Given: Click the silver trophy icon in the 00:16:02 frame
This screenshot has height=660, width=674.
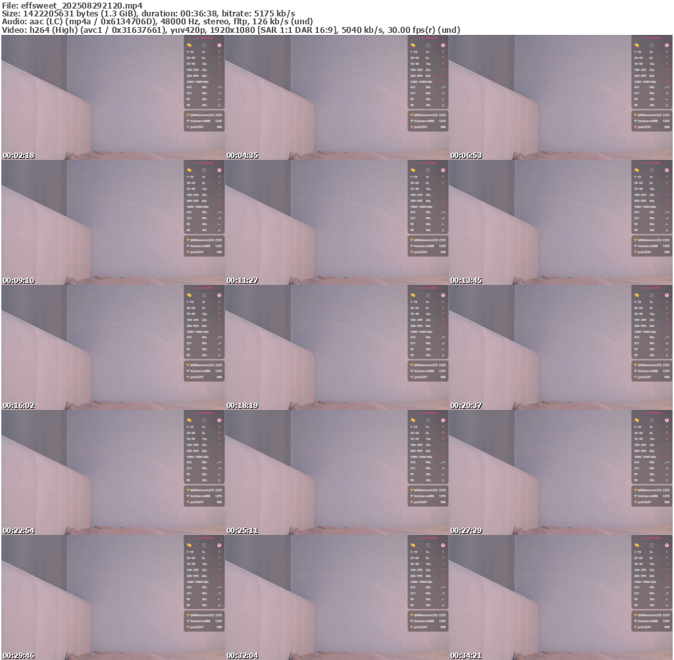Looking at the screenshot, I should point(188,371).
